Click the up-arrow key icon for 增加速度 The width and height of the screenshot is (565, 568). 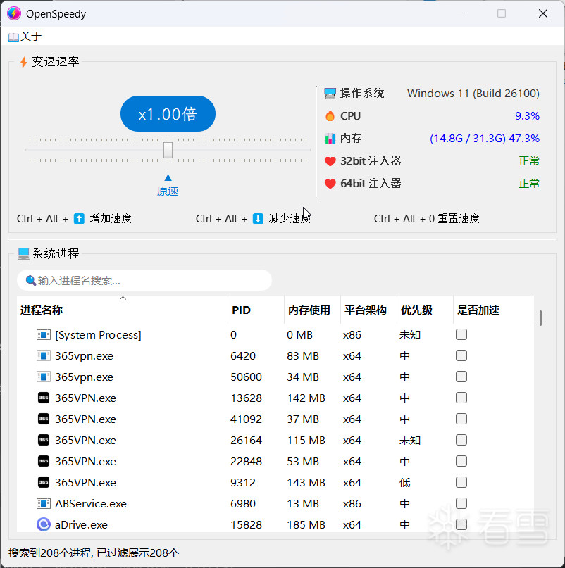(x=79, y=219)
